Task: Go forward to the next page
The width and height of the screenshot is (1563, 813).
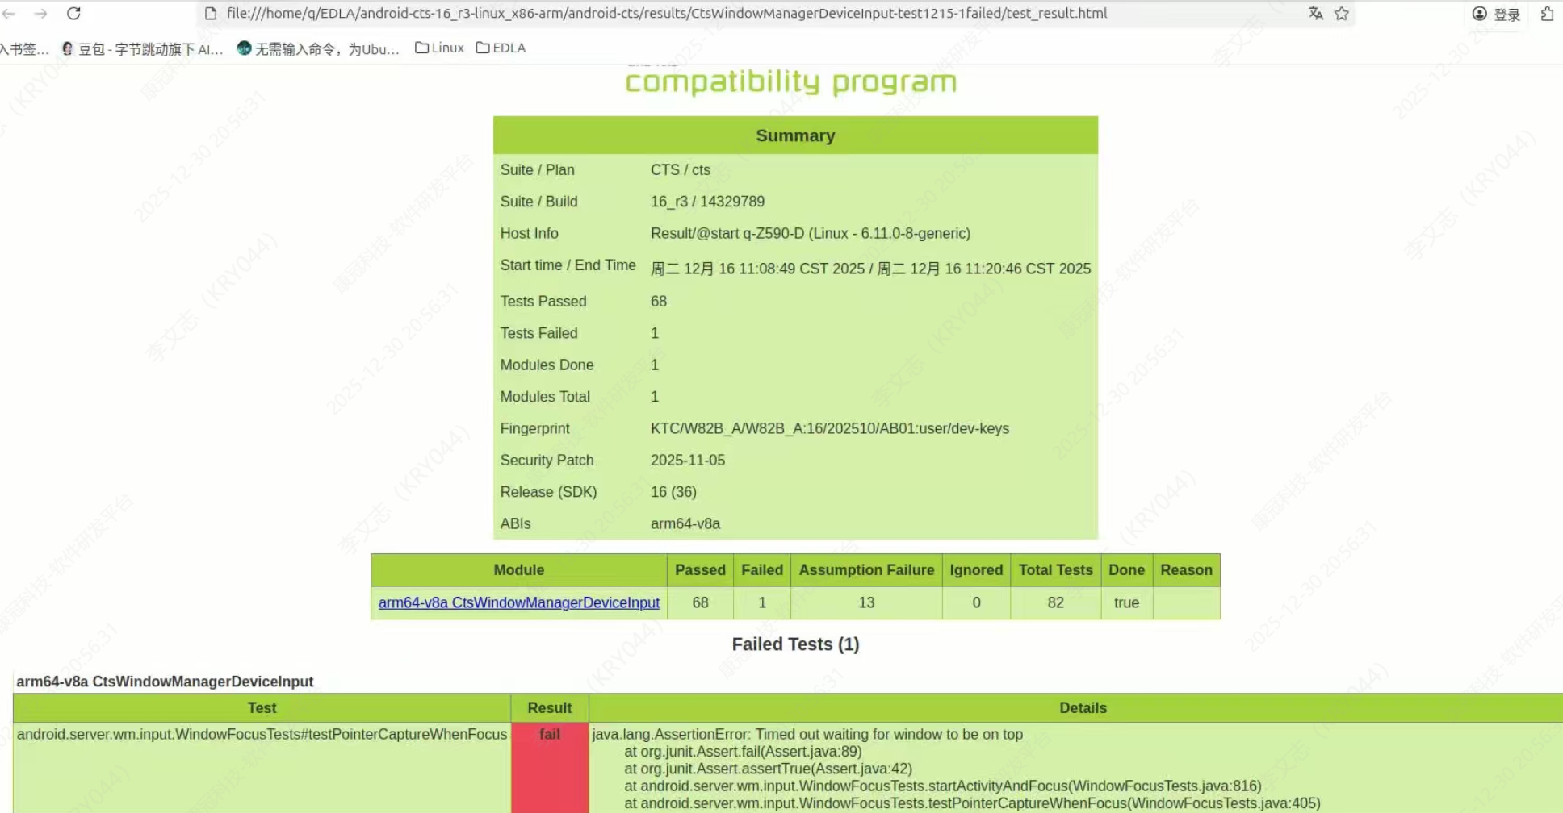Action: (40, 14)
